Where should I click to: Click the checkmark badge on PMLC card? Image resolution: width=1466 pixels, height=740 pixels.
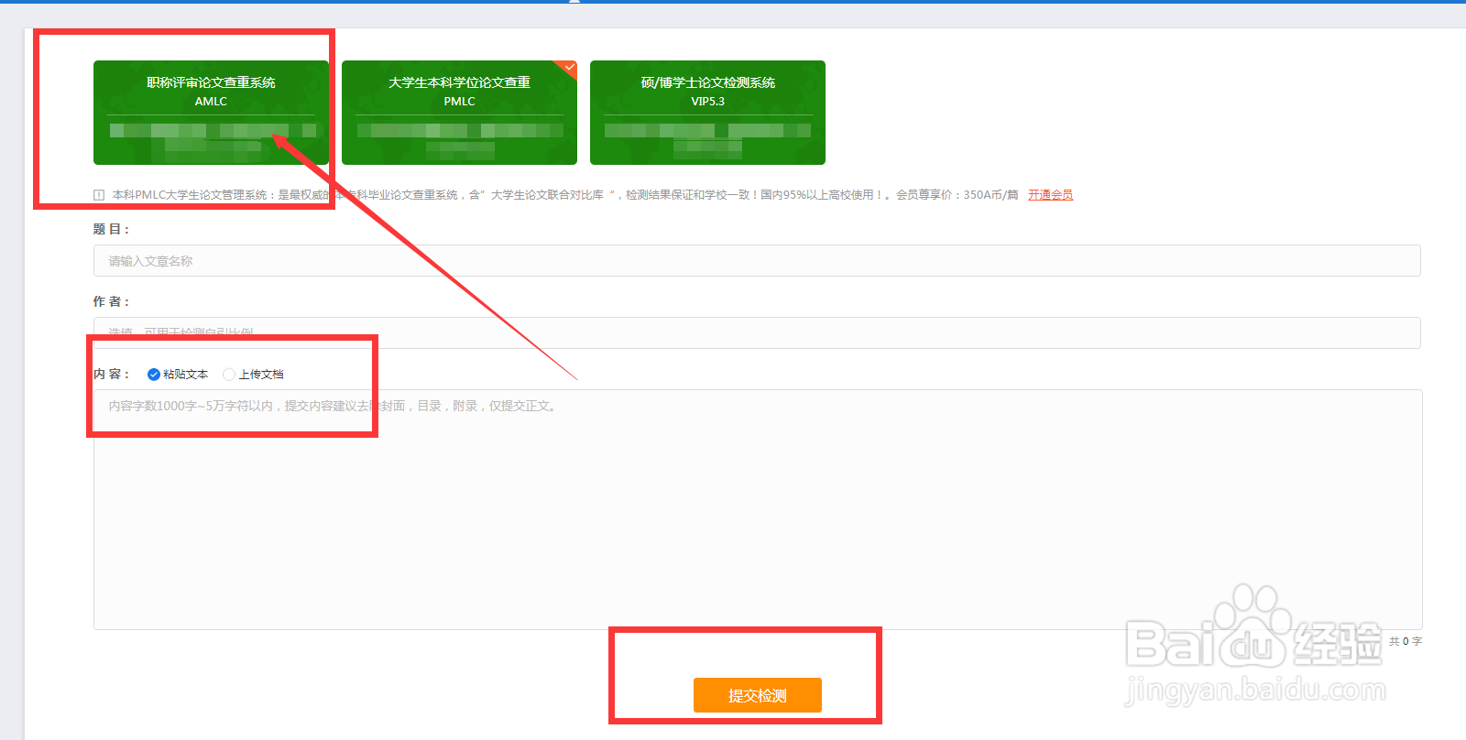(x=569, y=68)
